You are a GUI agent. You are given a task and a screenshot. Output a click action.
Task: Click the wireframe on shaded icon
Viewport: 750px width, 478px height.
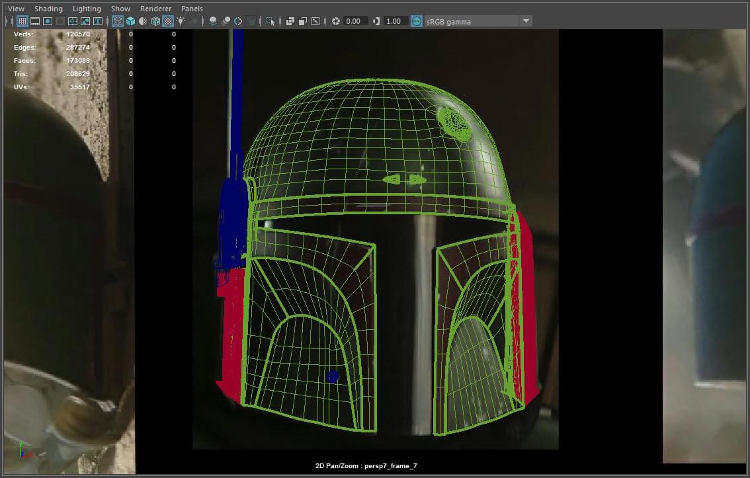[x=155, y=21]
